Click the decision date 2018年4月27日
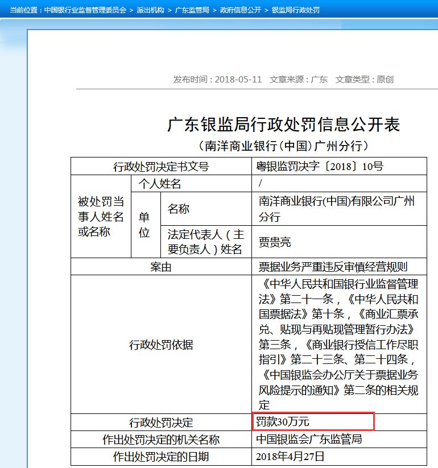The width and height of the screenshot is (438, 468). (290, 457)
